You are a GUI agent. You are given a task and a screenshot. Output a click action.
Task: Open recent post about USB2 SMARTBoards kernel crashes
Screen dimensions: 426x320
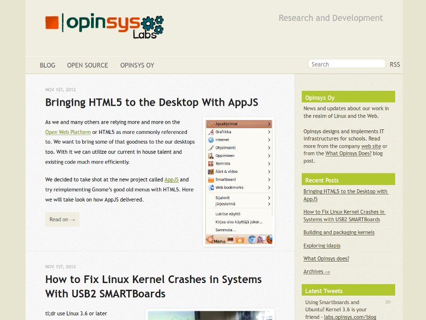pos(344,216)
